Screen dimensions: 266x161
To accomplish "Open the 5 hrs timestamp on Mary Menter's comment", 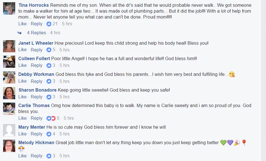I will point(65,134).
